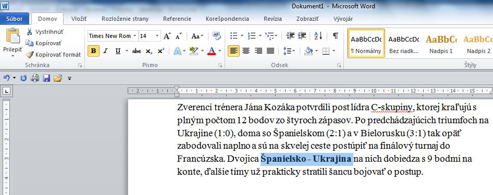Align text right
This screenshot has height=195, width=493.
pos(258,51)
